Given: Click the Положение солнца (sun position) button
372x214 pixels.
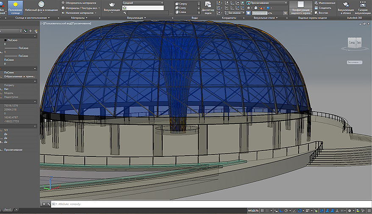Looking at the screenshot, I should click(15, 7).
